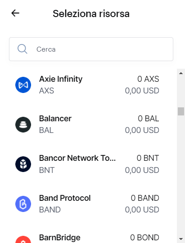This screenshot has width=185, height=243.
Task: Click the scrollbar down arrow
Action: [x=181, y=239]
